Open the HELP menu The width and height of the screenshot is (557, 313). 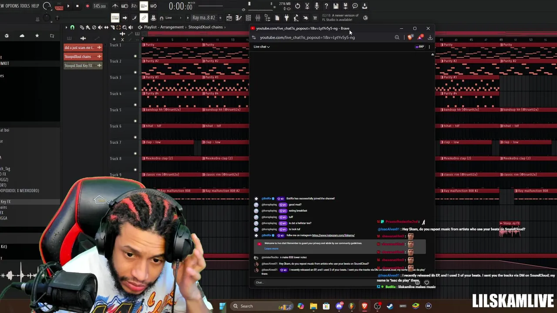click(35, 6)
